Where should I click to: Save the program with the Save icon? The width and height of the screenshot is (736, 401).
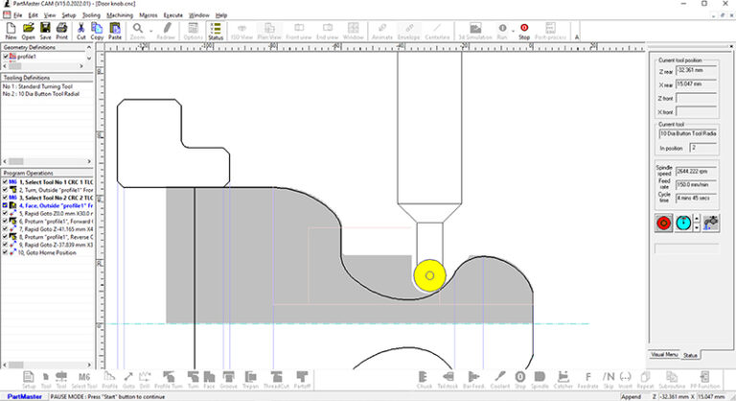(x=45, y=31)
